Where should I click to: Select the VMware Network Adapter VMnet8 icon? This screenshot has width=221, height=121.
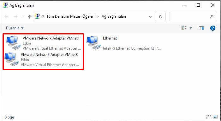coord(11,59)
